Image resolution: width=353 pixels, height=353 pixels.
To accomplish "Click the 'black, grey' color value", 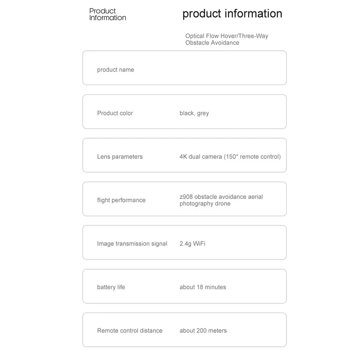I will pos(194,113).
